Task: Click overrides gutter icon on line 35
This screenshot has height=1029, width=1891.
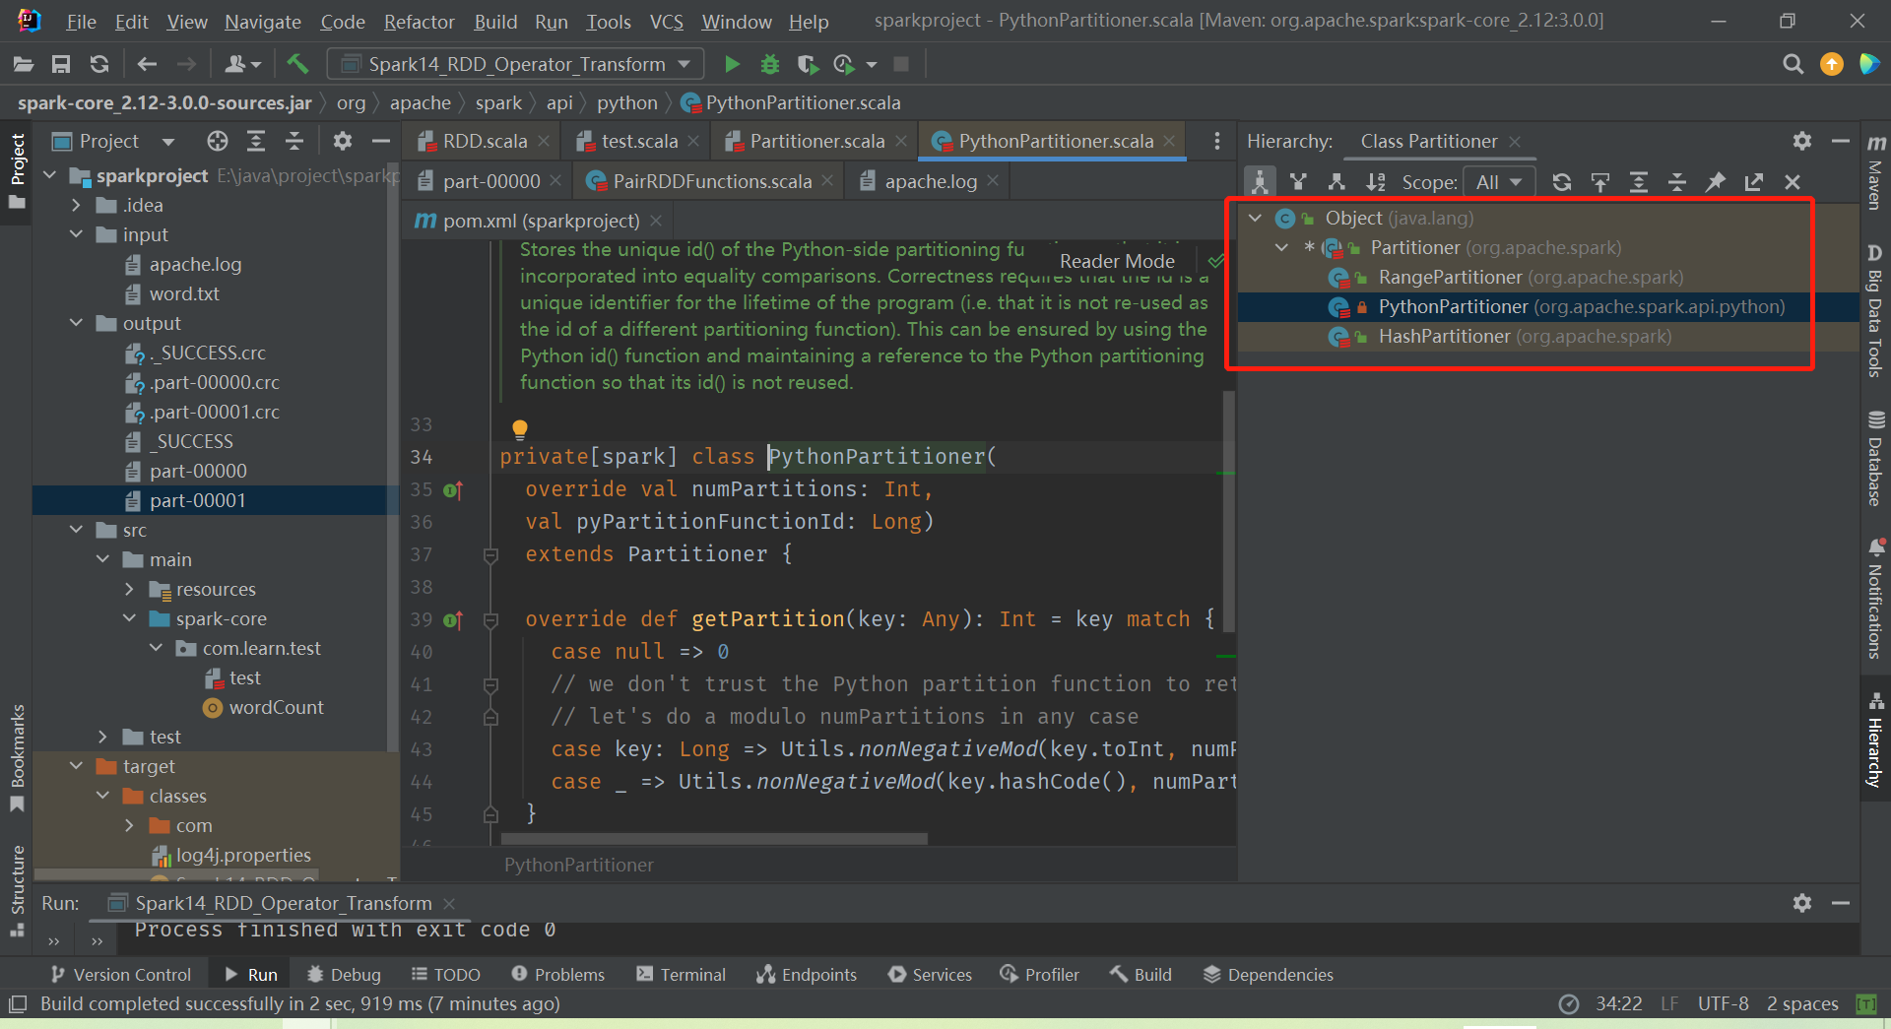Action: click(x=453, y=489)
